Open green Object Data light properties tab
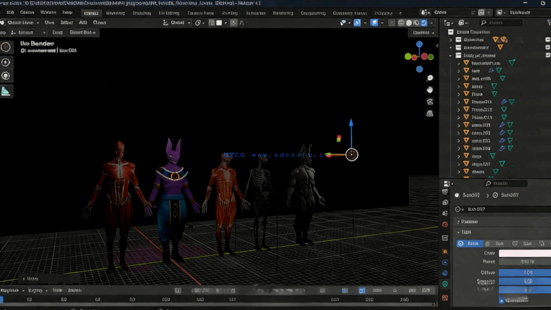The image size is (551, 310). pos(445,284)
